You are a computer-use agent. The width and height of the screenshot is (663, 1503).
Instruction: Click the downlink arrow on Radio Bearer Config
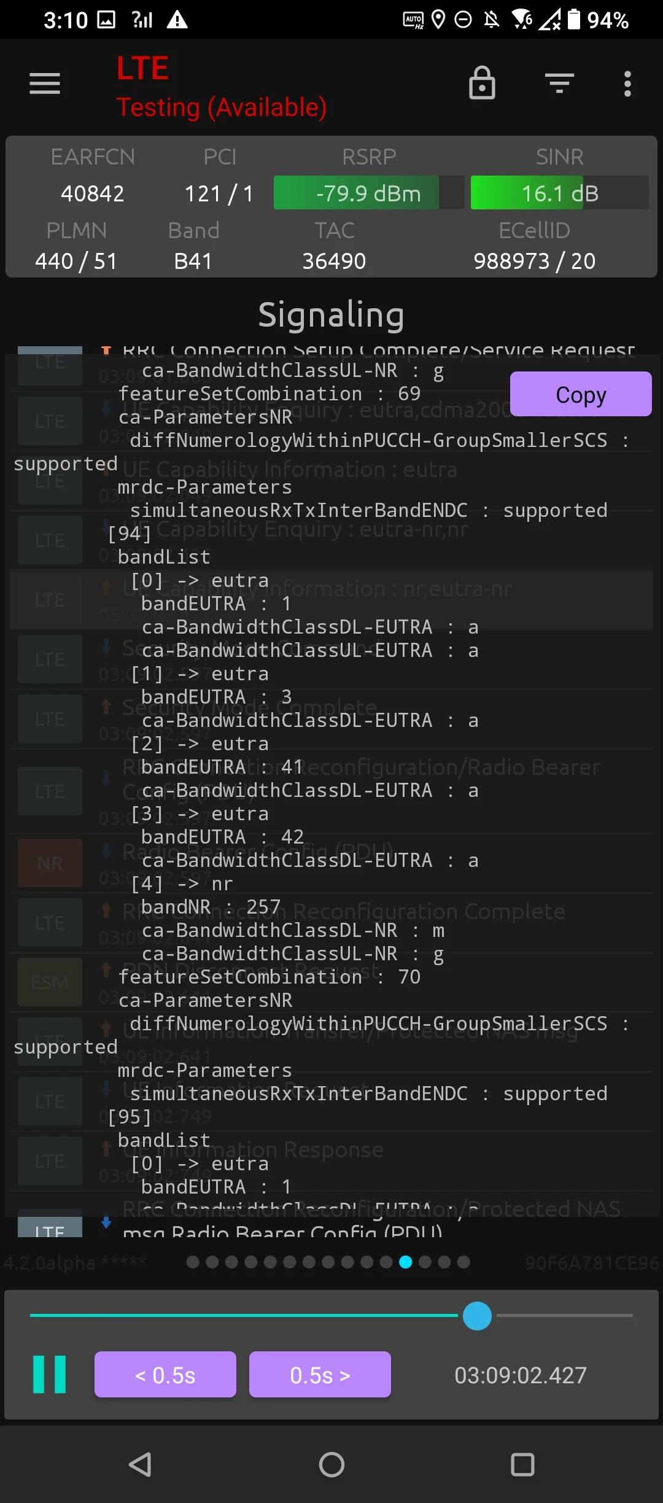click(106, 852)
